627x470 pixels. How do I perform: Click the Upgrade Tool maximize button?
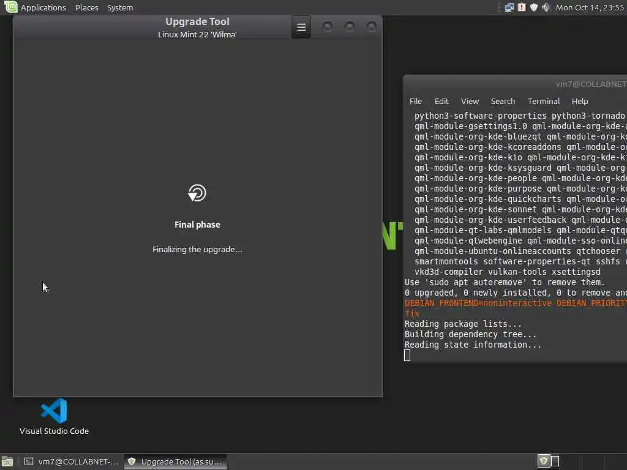click(350, 27)
